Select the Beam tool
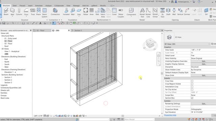The width and height of the screenshot is (216, 121). [6, 12]
